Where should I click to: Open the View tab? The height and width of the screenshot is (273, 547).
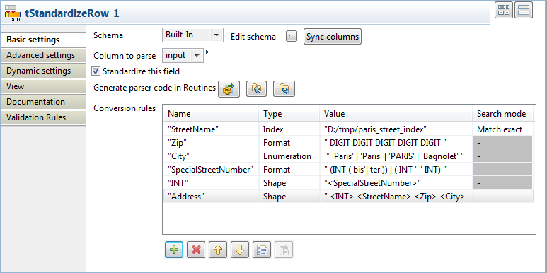pyautogui.click(x=43, y=86)
